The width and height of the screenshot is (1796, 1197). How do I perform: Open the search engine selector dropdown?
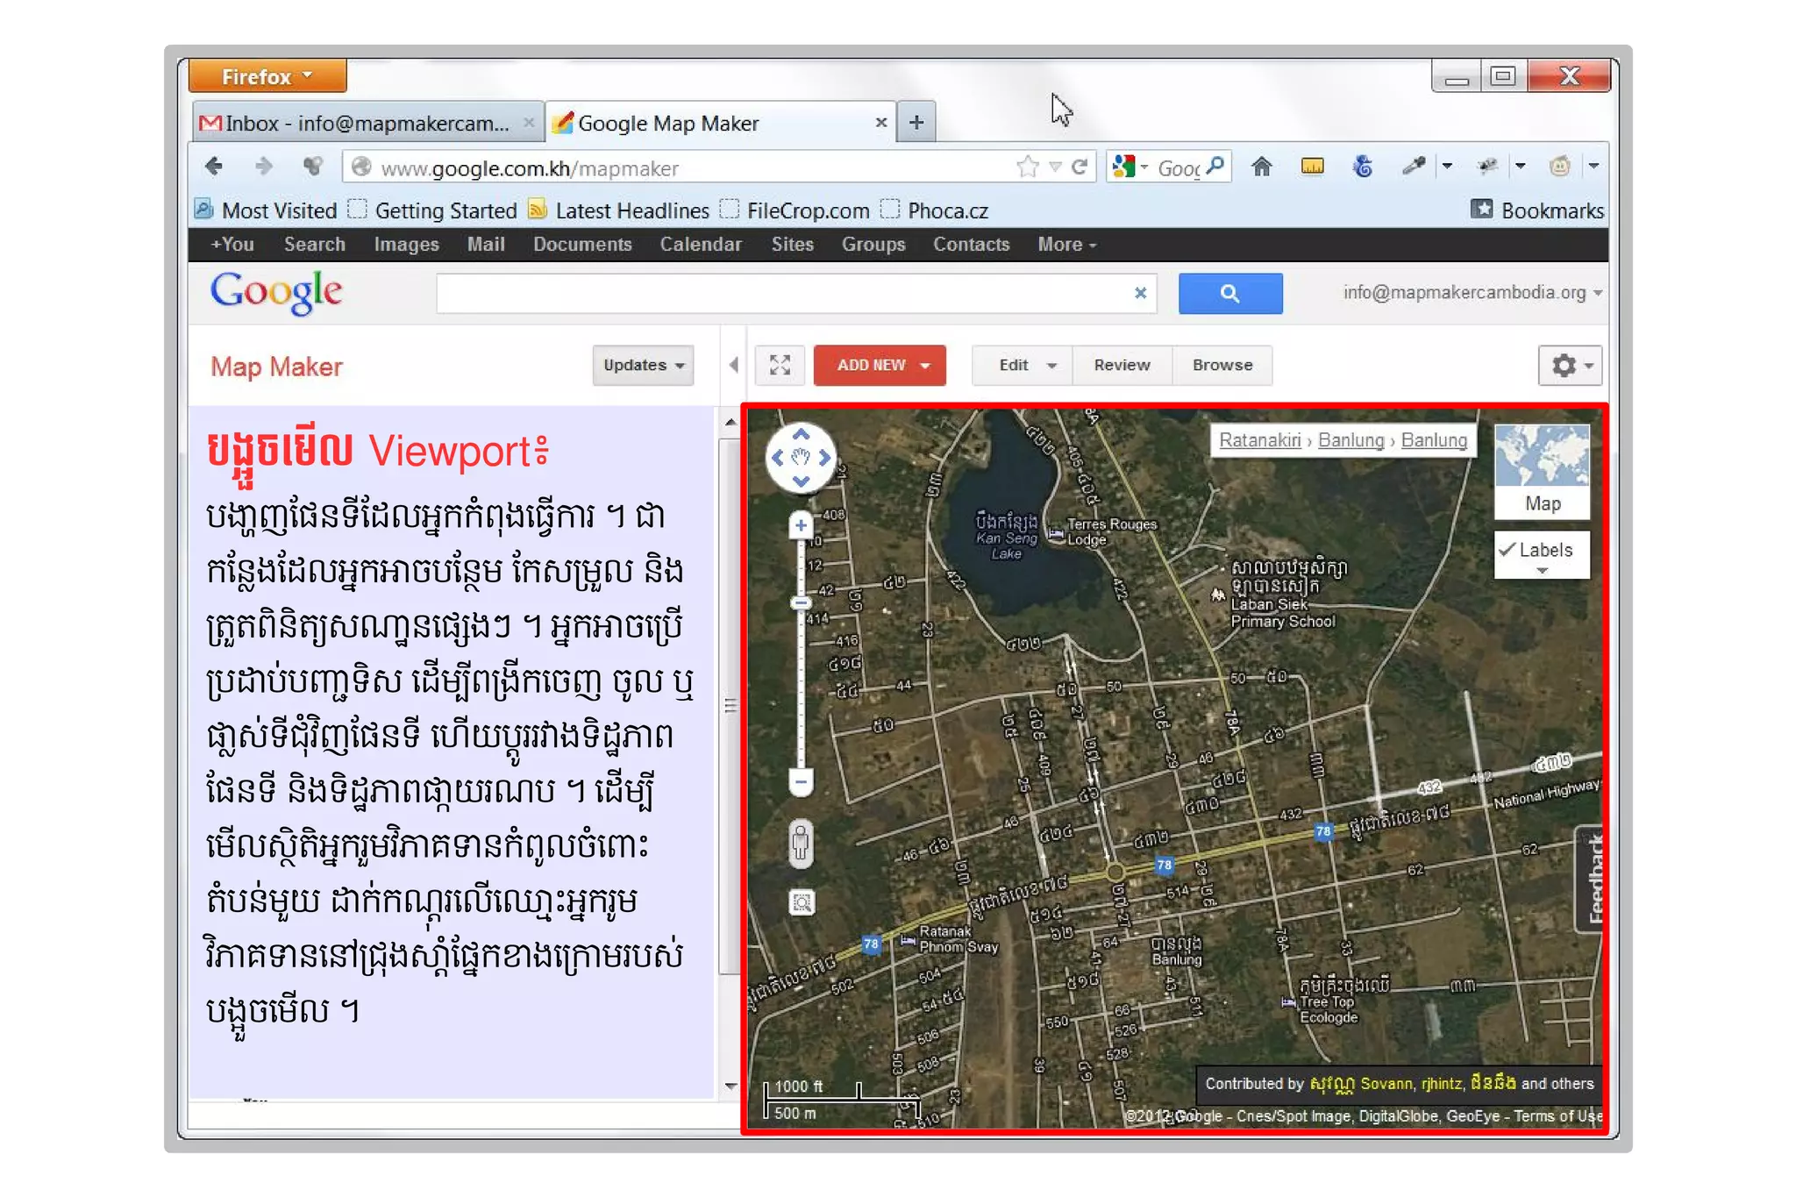pos(1130,166)
